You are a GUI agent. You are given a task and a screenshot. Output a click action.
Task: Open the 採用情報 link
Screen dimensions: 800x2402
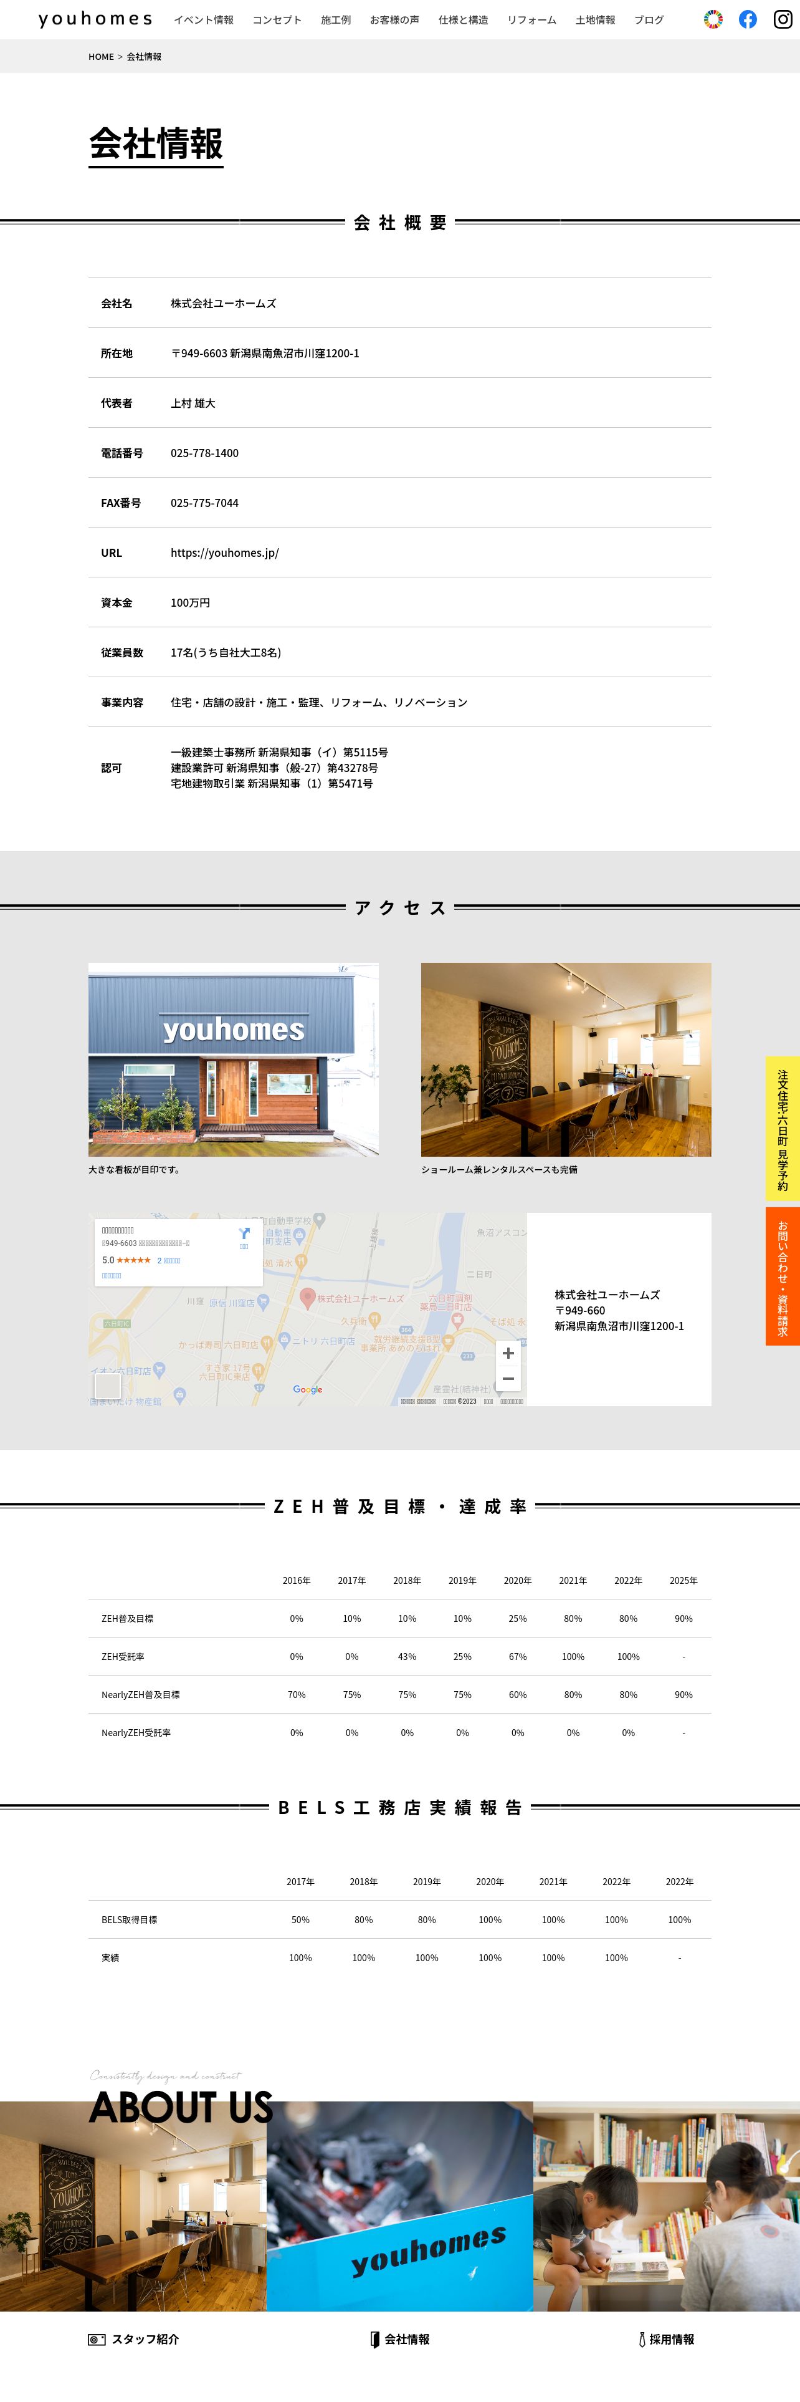click(x=666, y=2340)
